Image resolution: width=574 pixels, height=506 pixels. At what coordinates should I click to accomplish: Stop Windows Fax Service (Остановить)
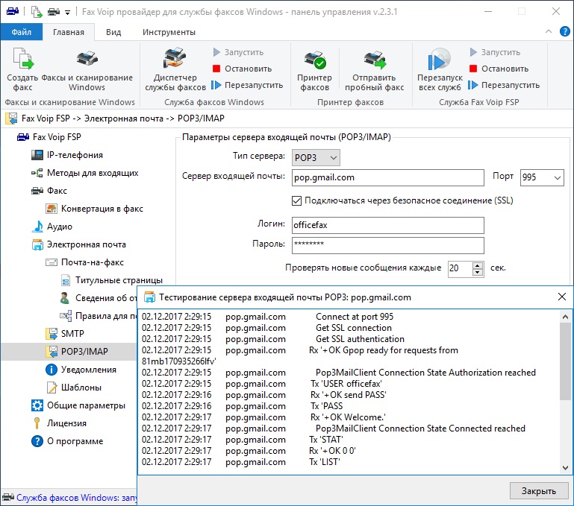243,69
